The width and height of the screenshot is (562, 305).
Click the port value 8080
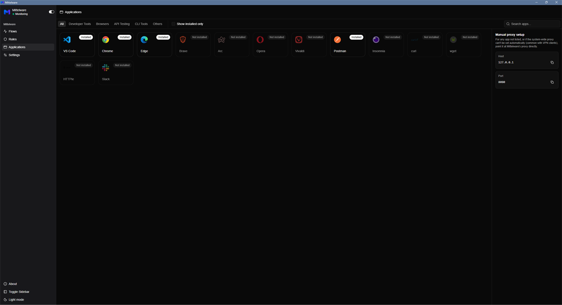click(x=502, y=82)
